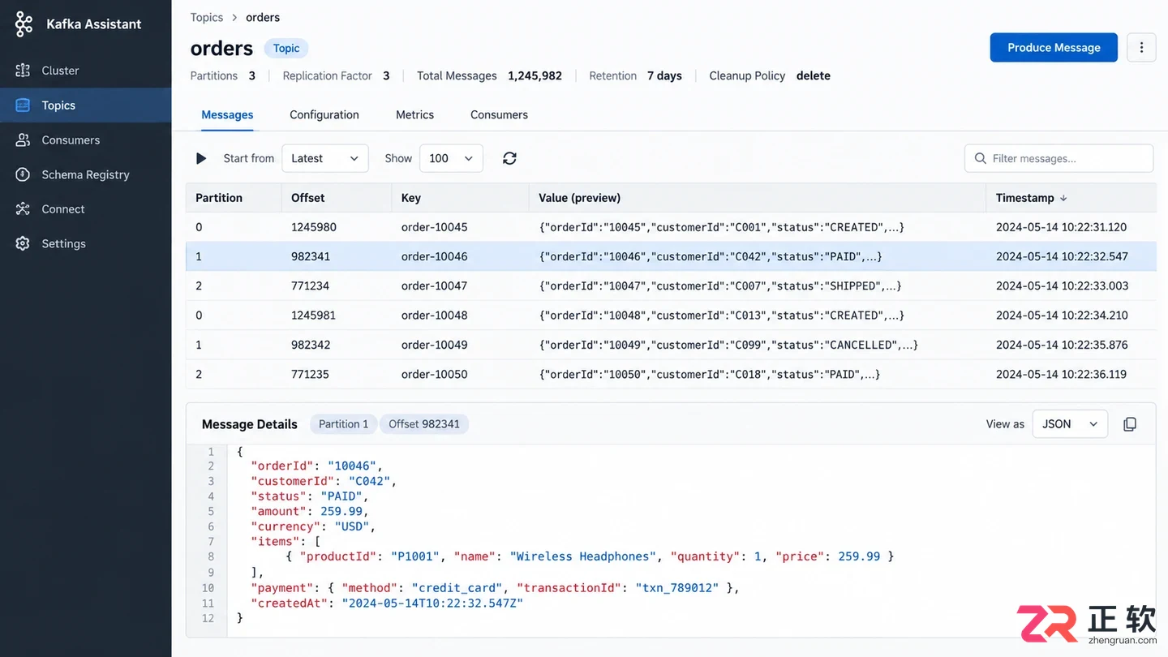Click the magnifier icon in the filter box
This screenshot has width=1168, height=657.
[x=981, y=158]
